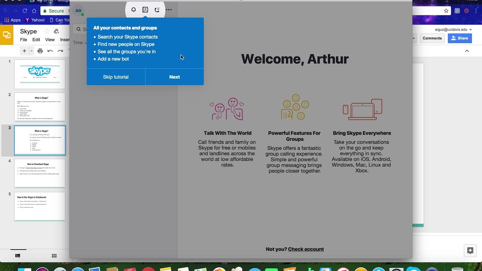Click the Google Slides home logo
This screenshot has width=482, height=271.
click(x=6, y=35)
